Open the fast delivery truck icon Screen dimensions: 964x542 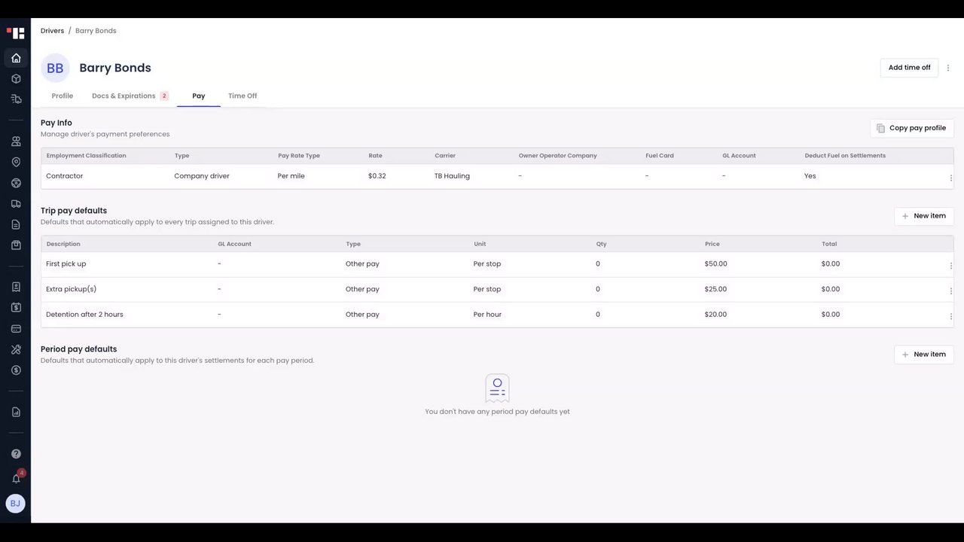pyautogui.click(x=16, y=99)
